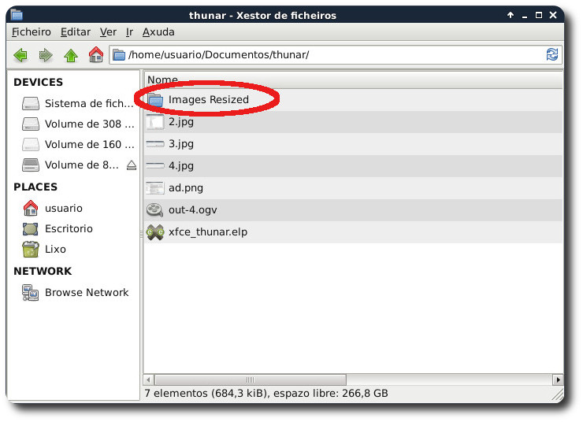Screen dimensions: 583x422
Task: Click the location path input field
Action: tap(331, 55)
